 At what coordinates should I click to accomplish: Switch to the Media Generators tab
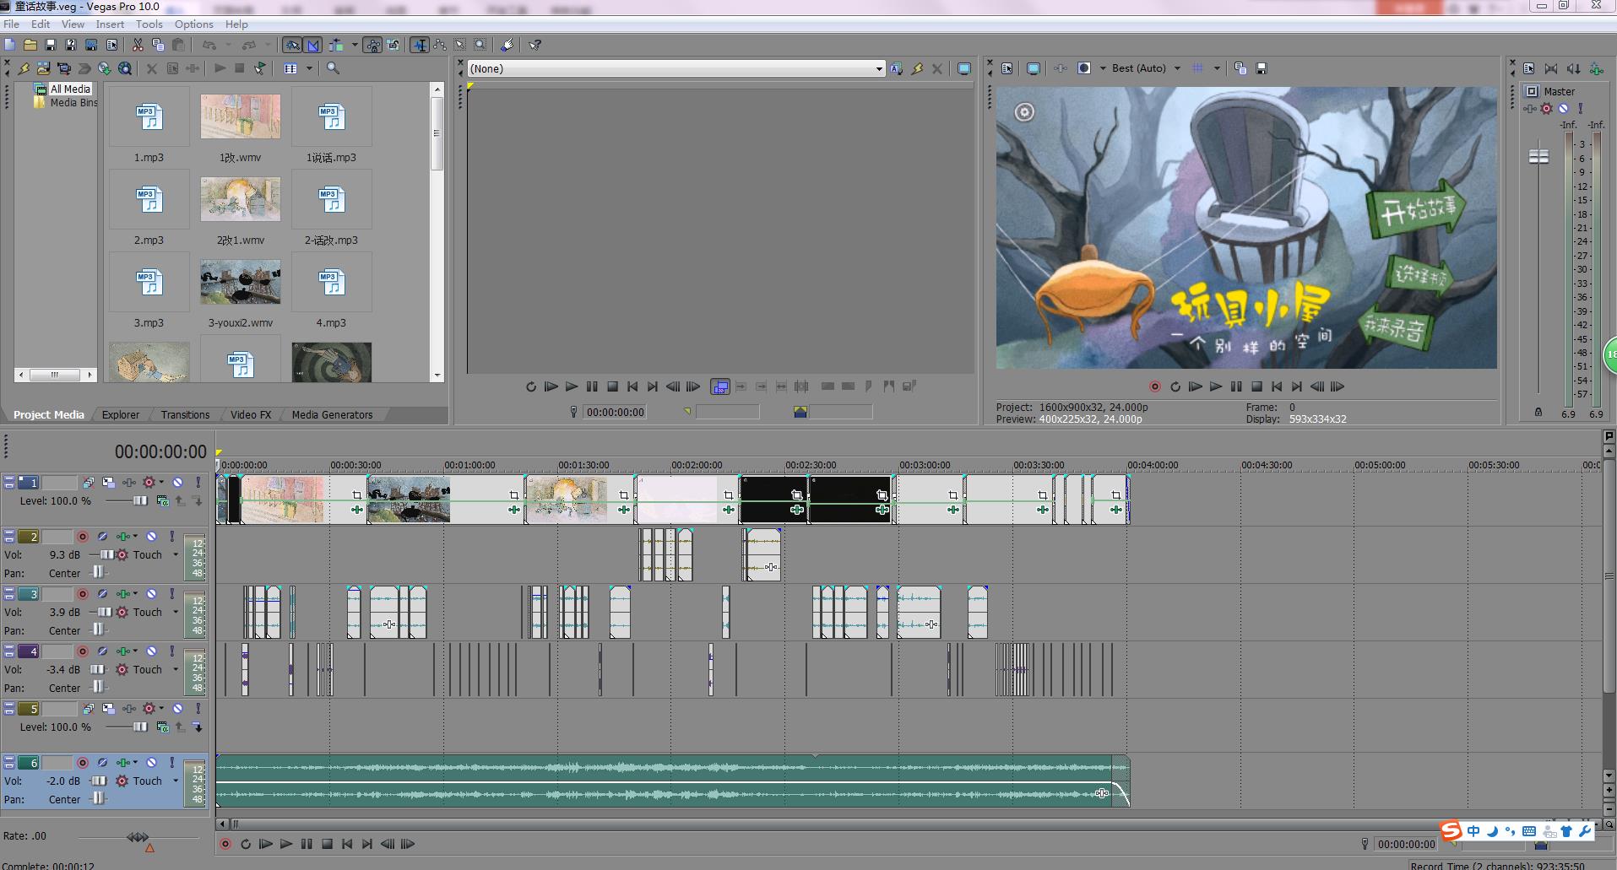click(332, 414)
